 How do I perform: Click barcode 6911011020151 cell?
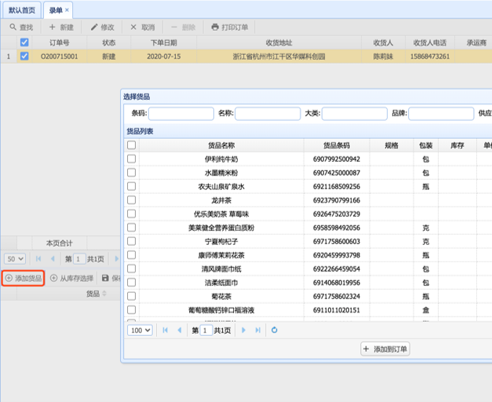pos(337,310)
